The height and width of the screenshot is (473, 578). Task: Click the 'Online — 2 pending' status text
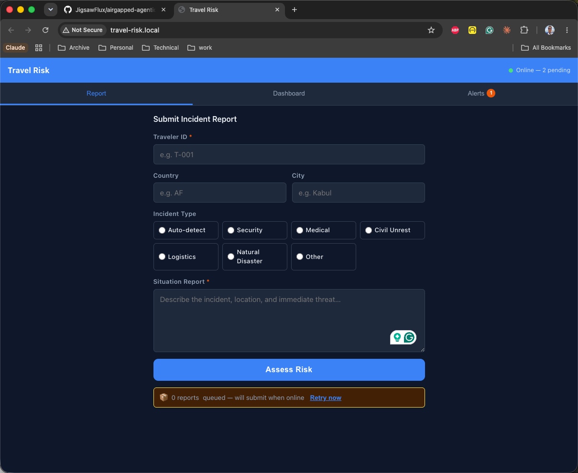[x=543, y=70]
